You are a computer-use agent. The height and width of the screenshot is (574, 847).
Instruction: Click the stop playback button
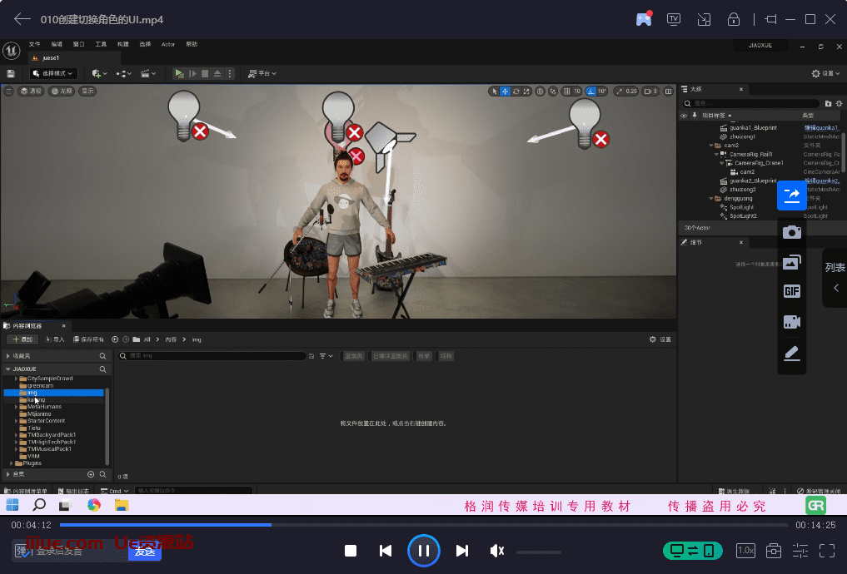[351, 551]
